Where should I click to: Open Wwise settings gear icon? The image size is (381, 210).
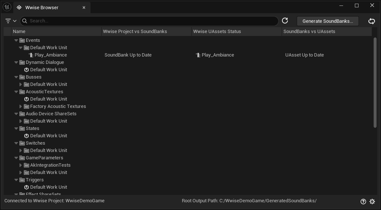tap(372, 201)
